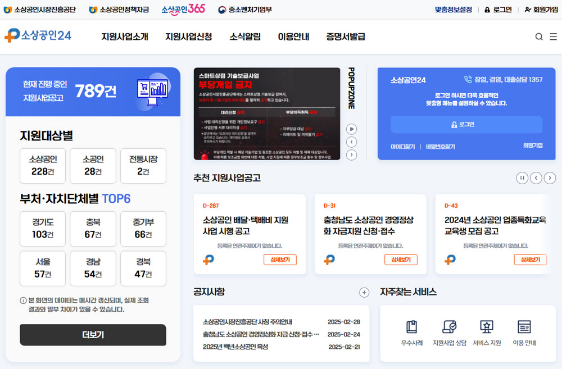Click 로그인 link in top bar
This screenshot has width=562, height=369.
[498, 10]
